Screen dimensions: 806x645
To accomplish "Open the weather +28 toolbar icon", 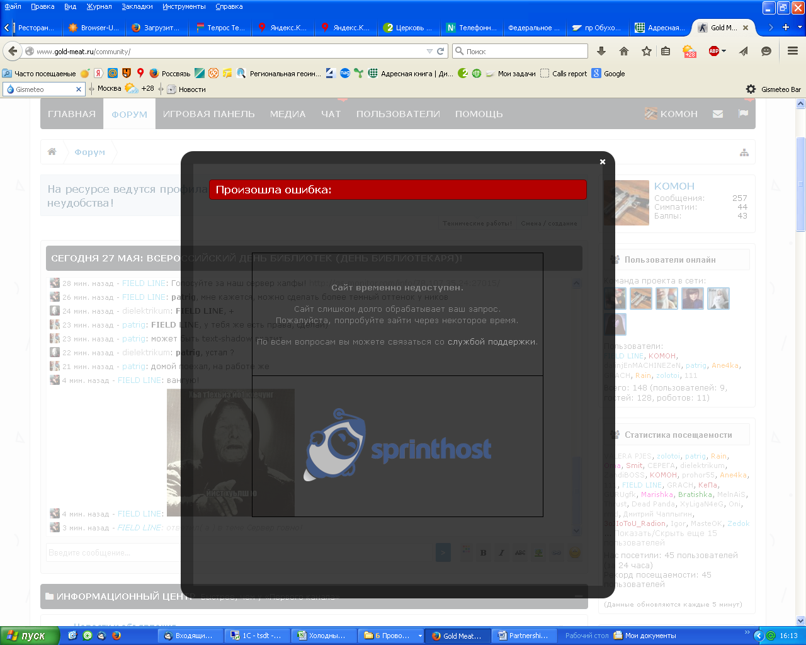I will 690,52.
